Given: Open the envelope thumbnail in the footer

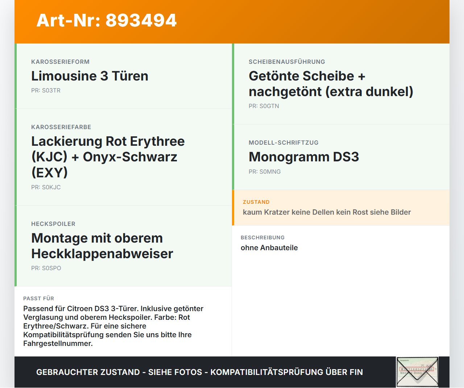Looking at the screenshot, I should click(x=417, y=372).
